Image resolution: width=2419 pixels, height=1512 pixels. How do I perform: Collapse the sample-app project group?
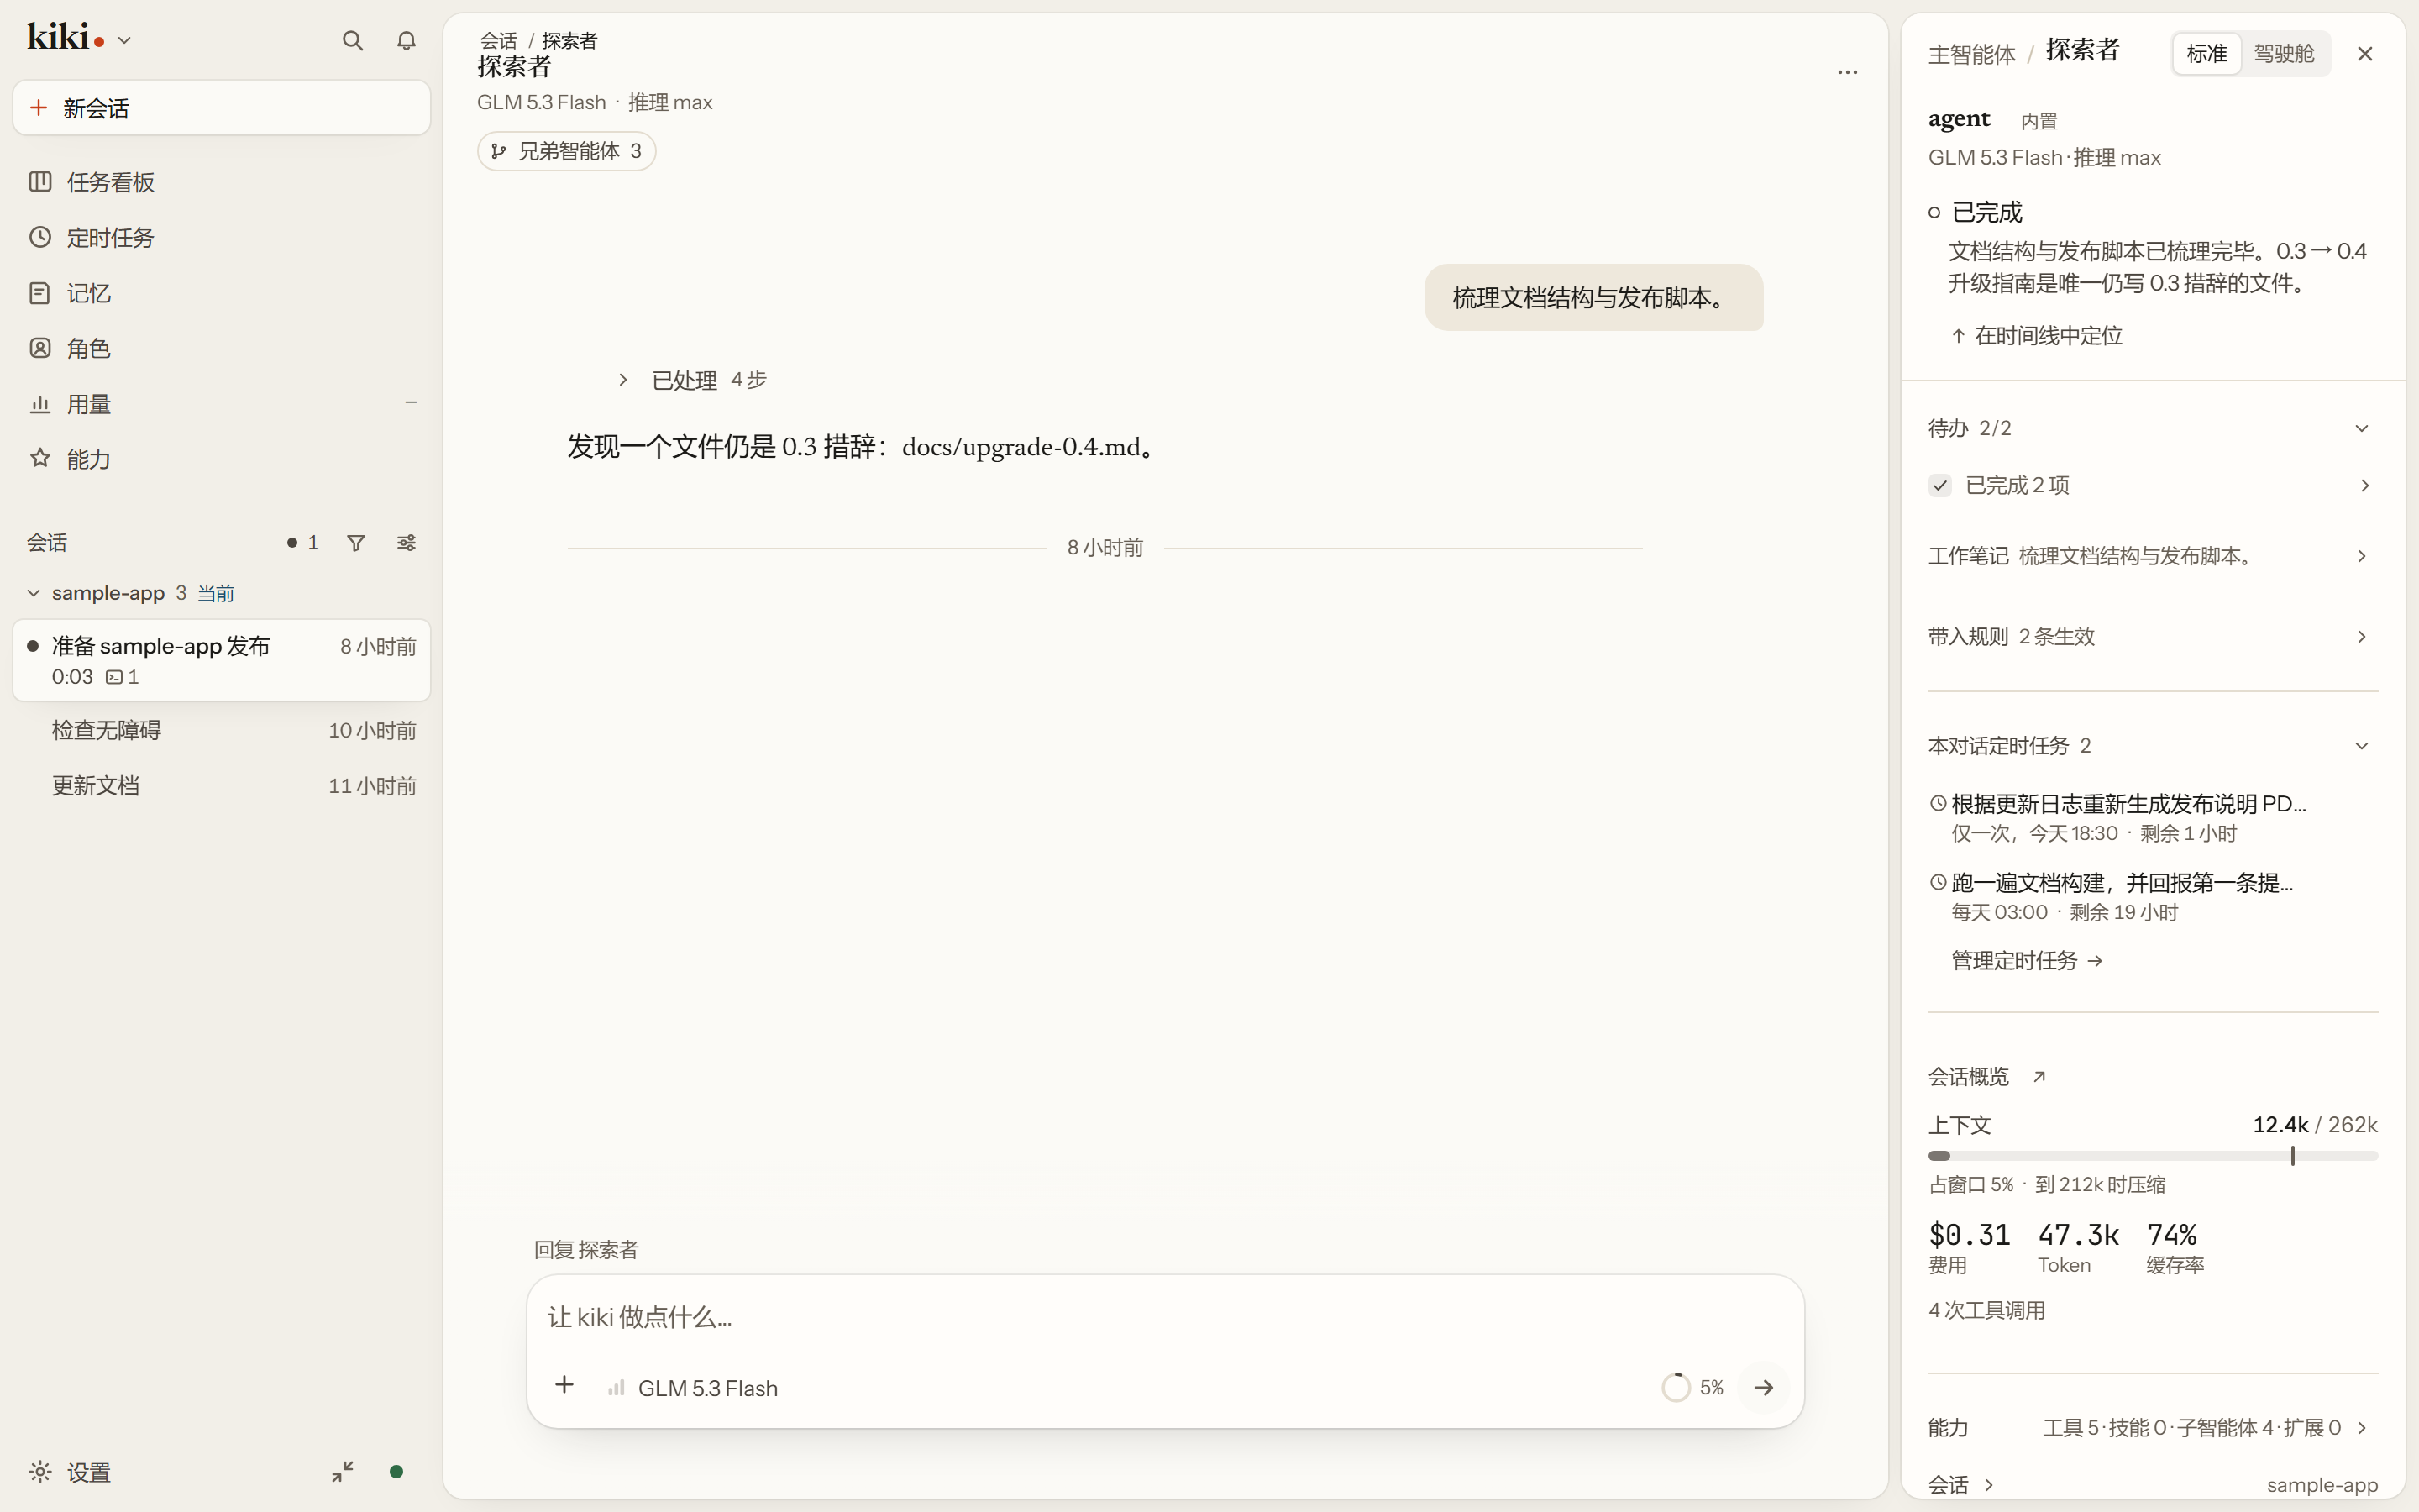coord(33,593)
